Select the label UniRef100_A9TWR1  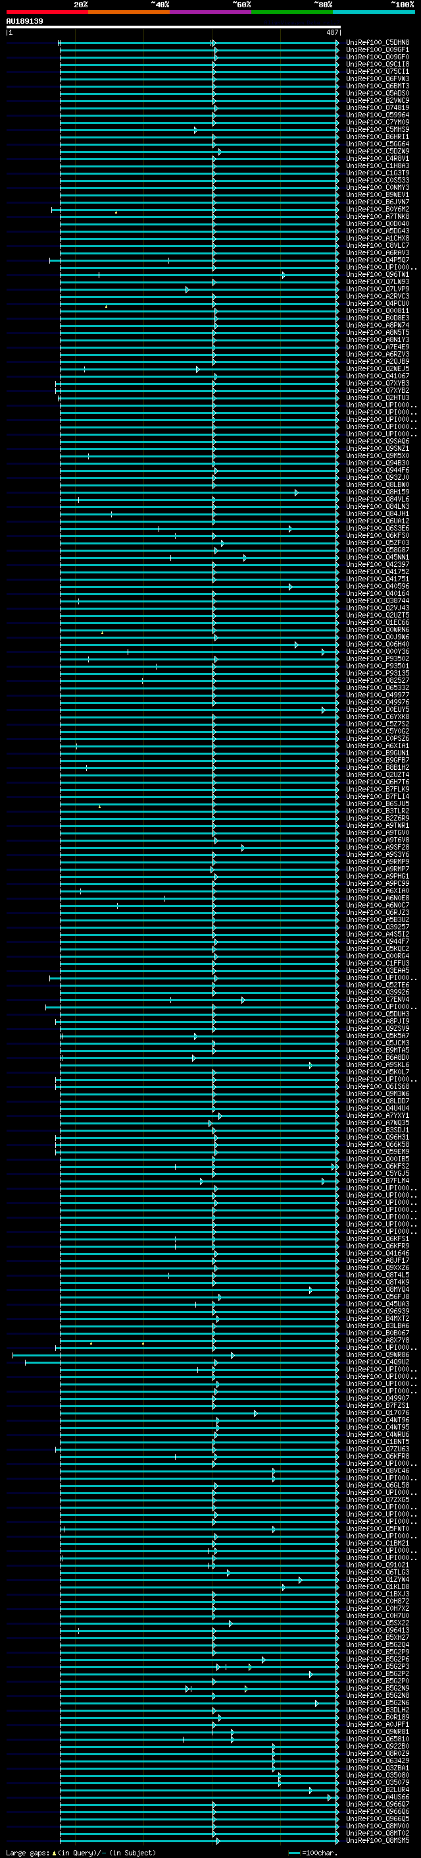tap(378, 826)
